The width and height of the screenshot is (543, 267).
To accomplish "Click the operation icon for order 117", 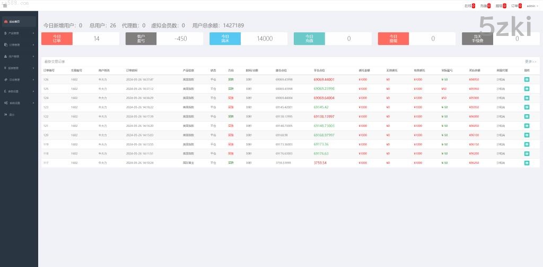I will pyautogui.click(x=527, y=163).
